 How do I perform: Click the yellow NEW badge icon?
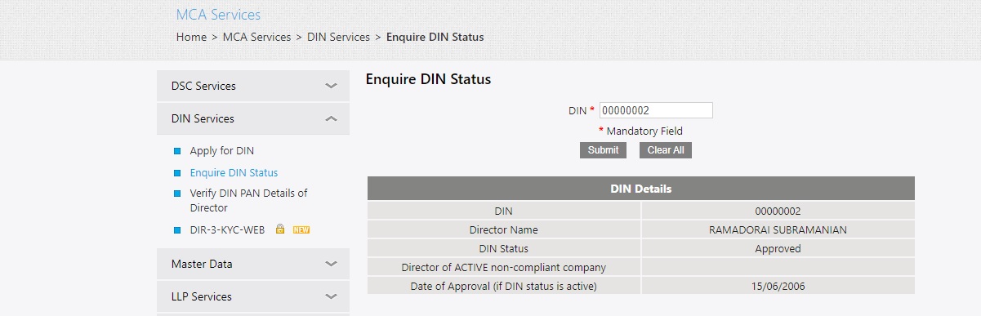point(301,230)
